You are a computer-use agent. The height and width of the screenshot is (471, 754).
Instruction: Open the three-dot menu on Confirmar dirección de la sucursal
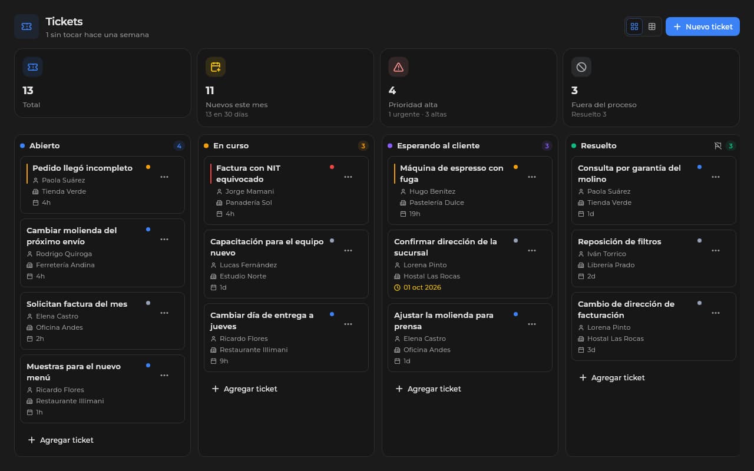[x=532, y=250]
